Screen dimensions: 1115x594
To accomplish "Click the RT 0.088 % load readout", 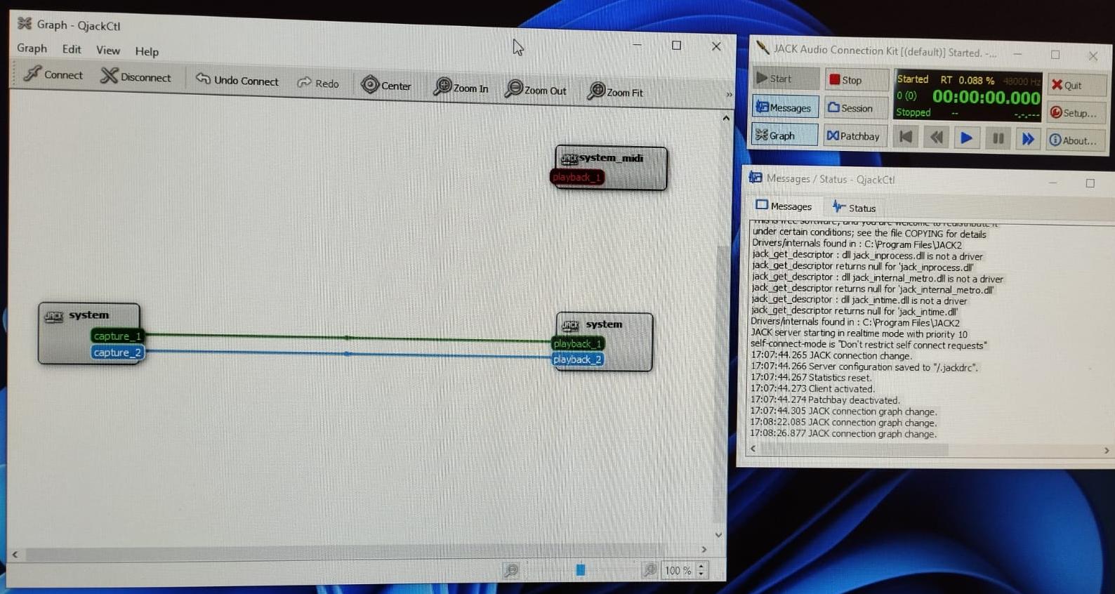I will [968, 80].
